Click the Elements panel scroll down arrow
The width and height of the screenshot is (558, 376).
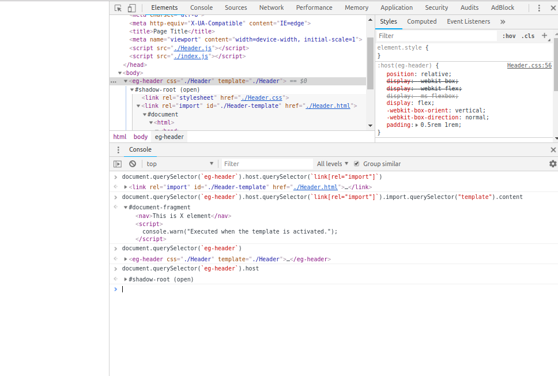pos(370,125)
